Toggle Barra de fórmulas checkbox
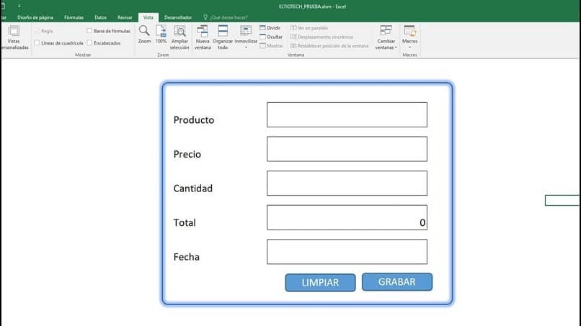Viewport: 581px width, 326px height. 89,31
